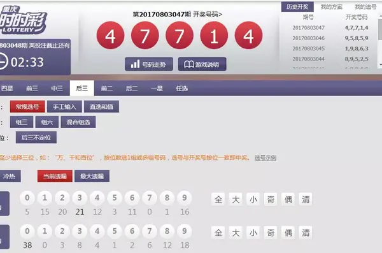The width and height of the screenshot is (382, 253).
Task: Pick number 3 in the first row
Action: click(x=80, y=198)
